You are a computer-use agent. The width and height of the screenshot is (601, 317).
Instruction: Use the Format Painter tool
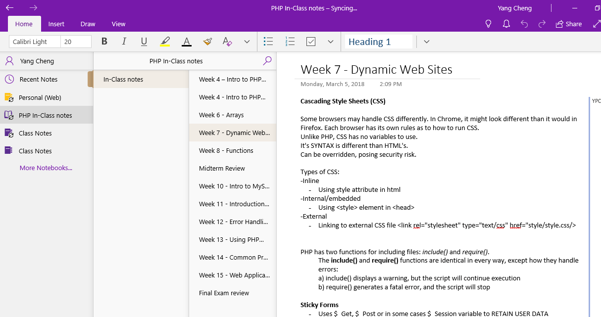pos(207,42)
